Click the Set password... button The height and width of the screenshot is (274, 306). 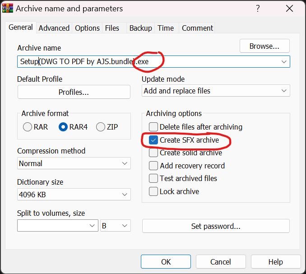click(216, 226)
